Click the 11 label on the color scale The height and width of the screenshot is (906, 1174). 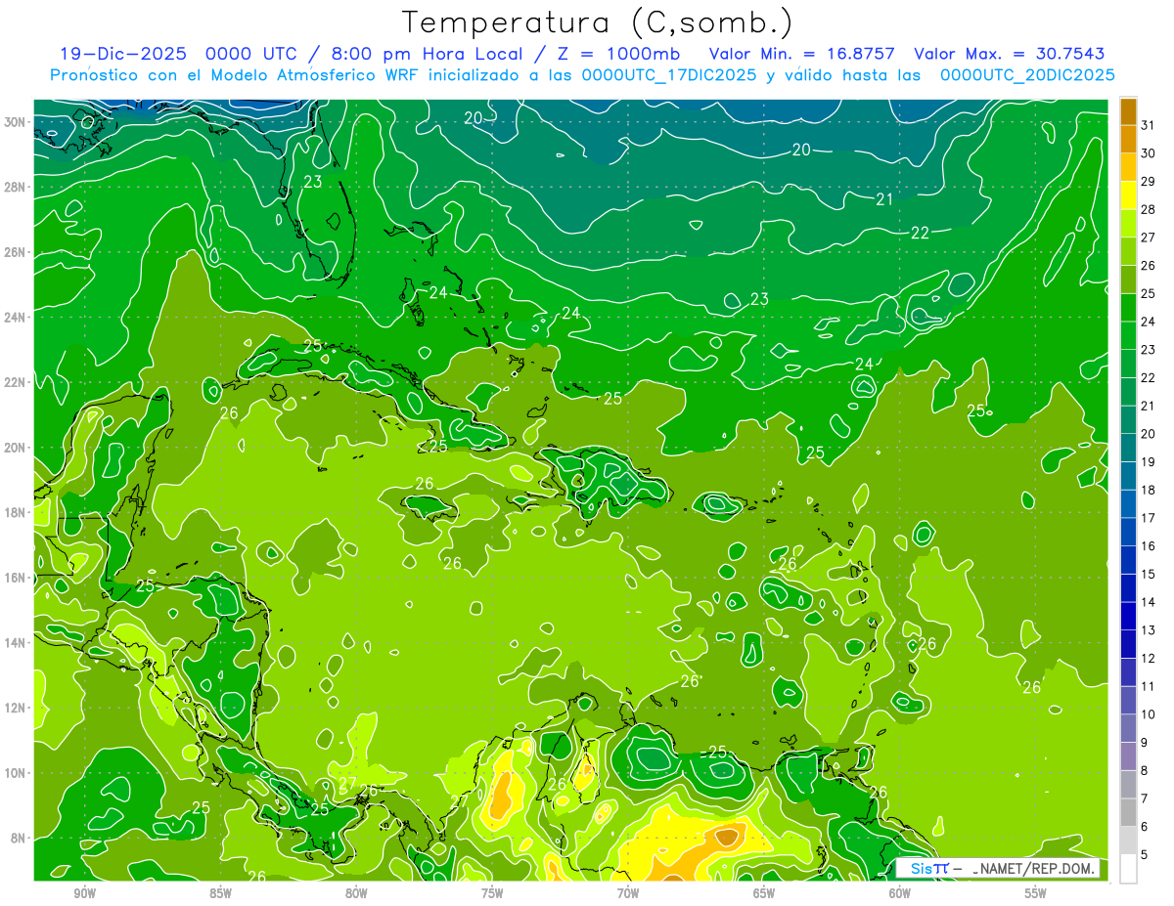tap(1149, 686)
